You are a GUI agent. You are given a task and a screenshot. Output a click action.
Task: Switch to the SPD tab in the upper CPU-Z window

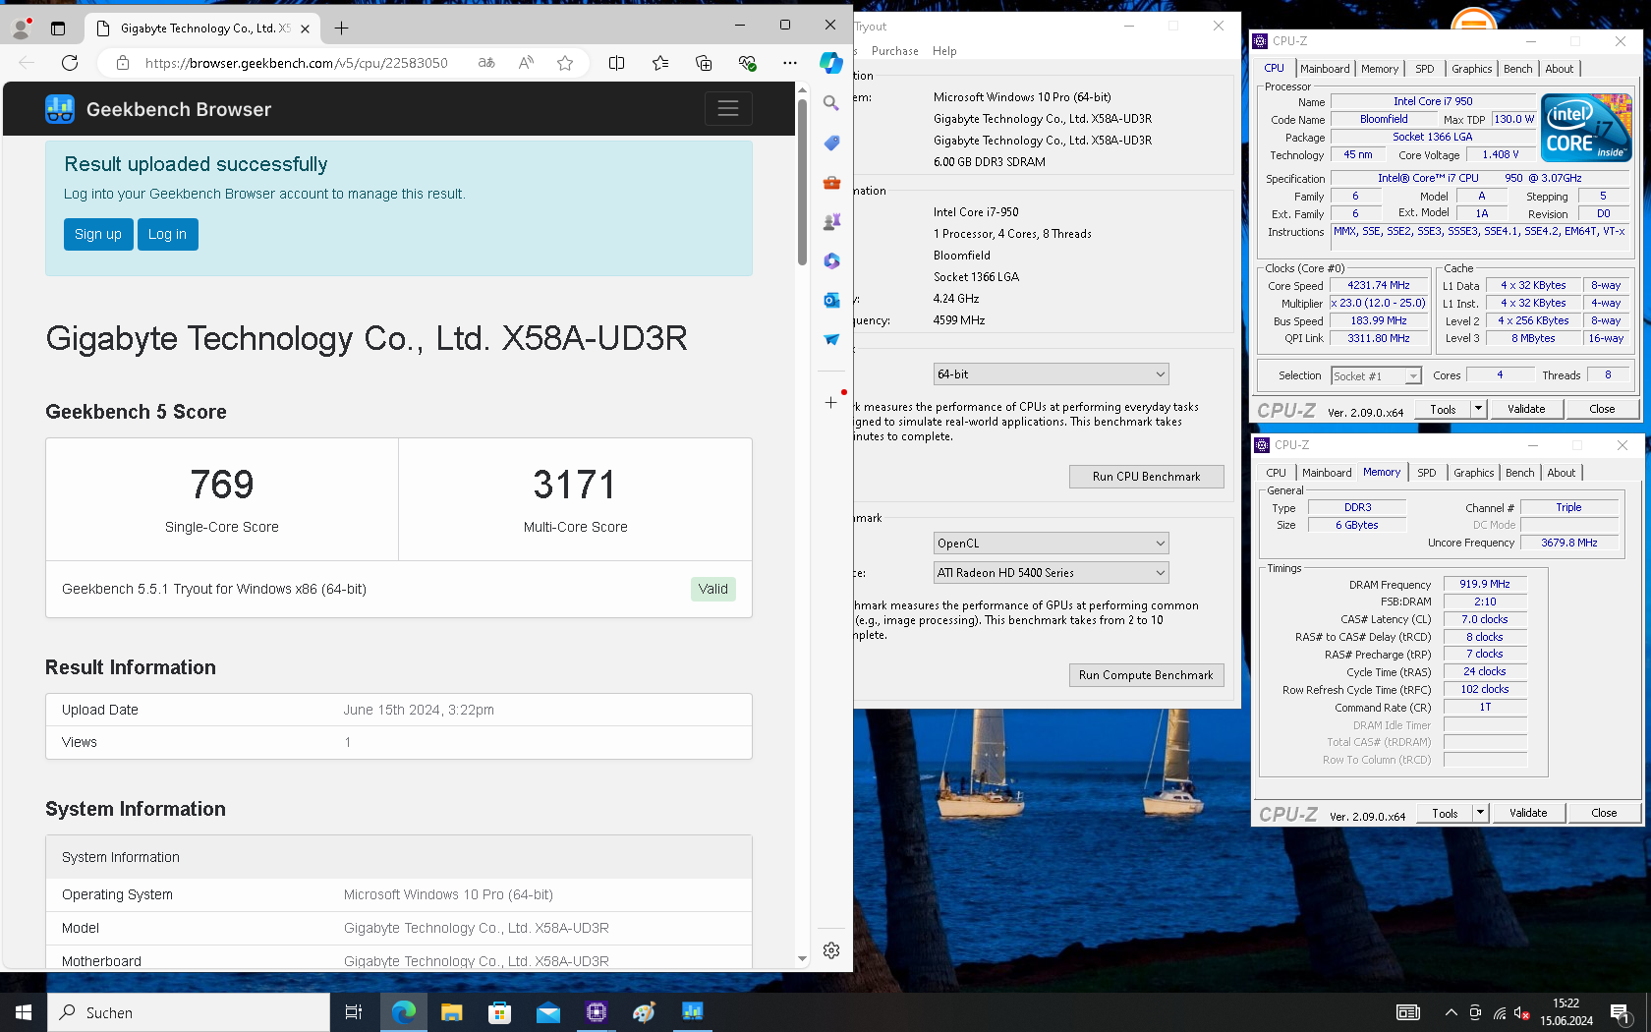1425,69
